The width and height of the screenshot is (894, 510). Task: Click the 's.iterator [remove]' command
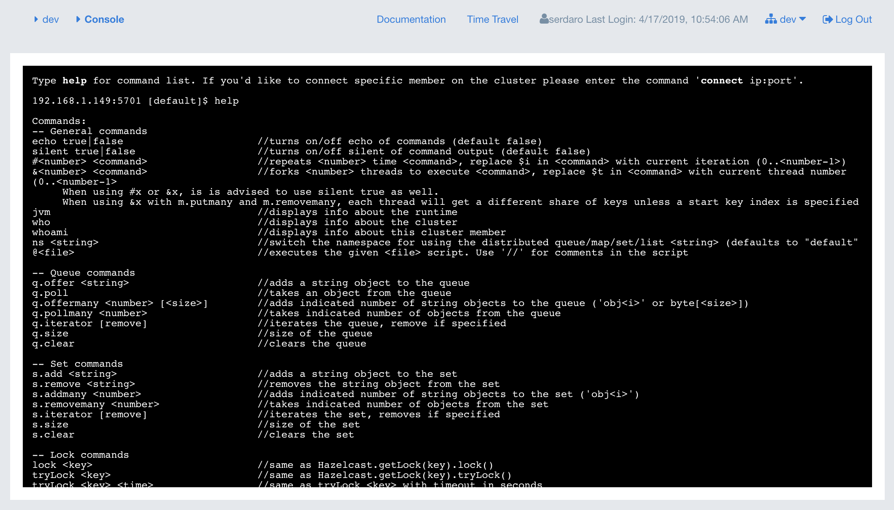tap(89, 414)
